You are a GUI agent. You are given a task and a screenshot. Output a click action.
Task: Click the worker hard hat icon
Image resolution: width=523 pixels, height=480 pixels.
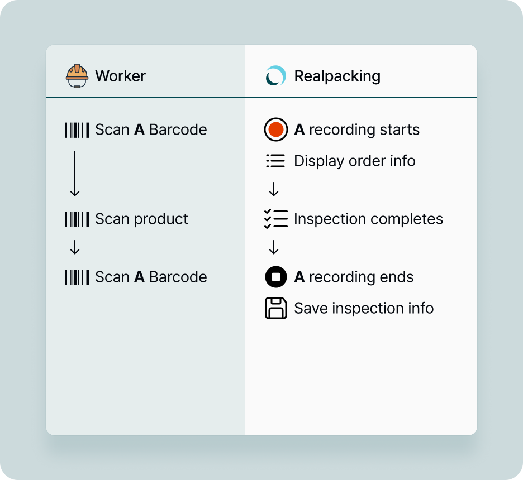click(x=77, y=76)
